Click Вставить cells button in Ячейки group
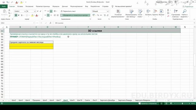 148,13
